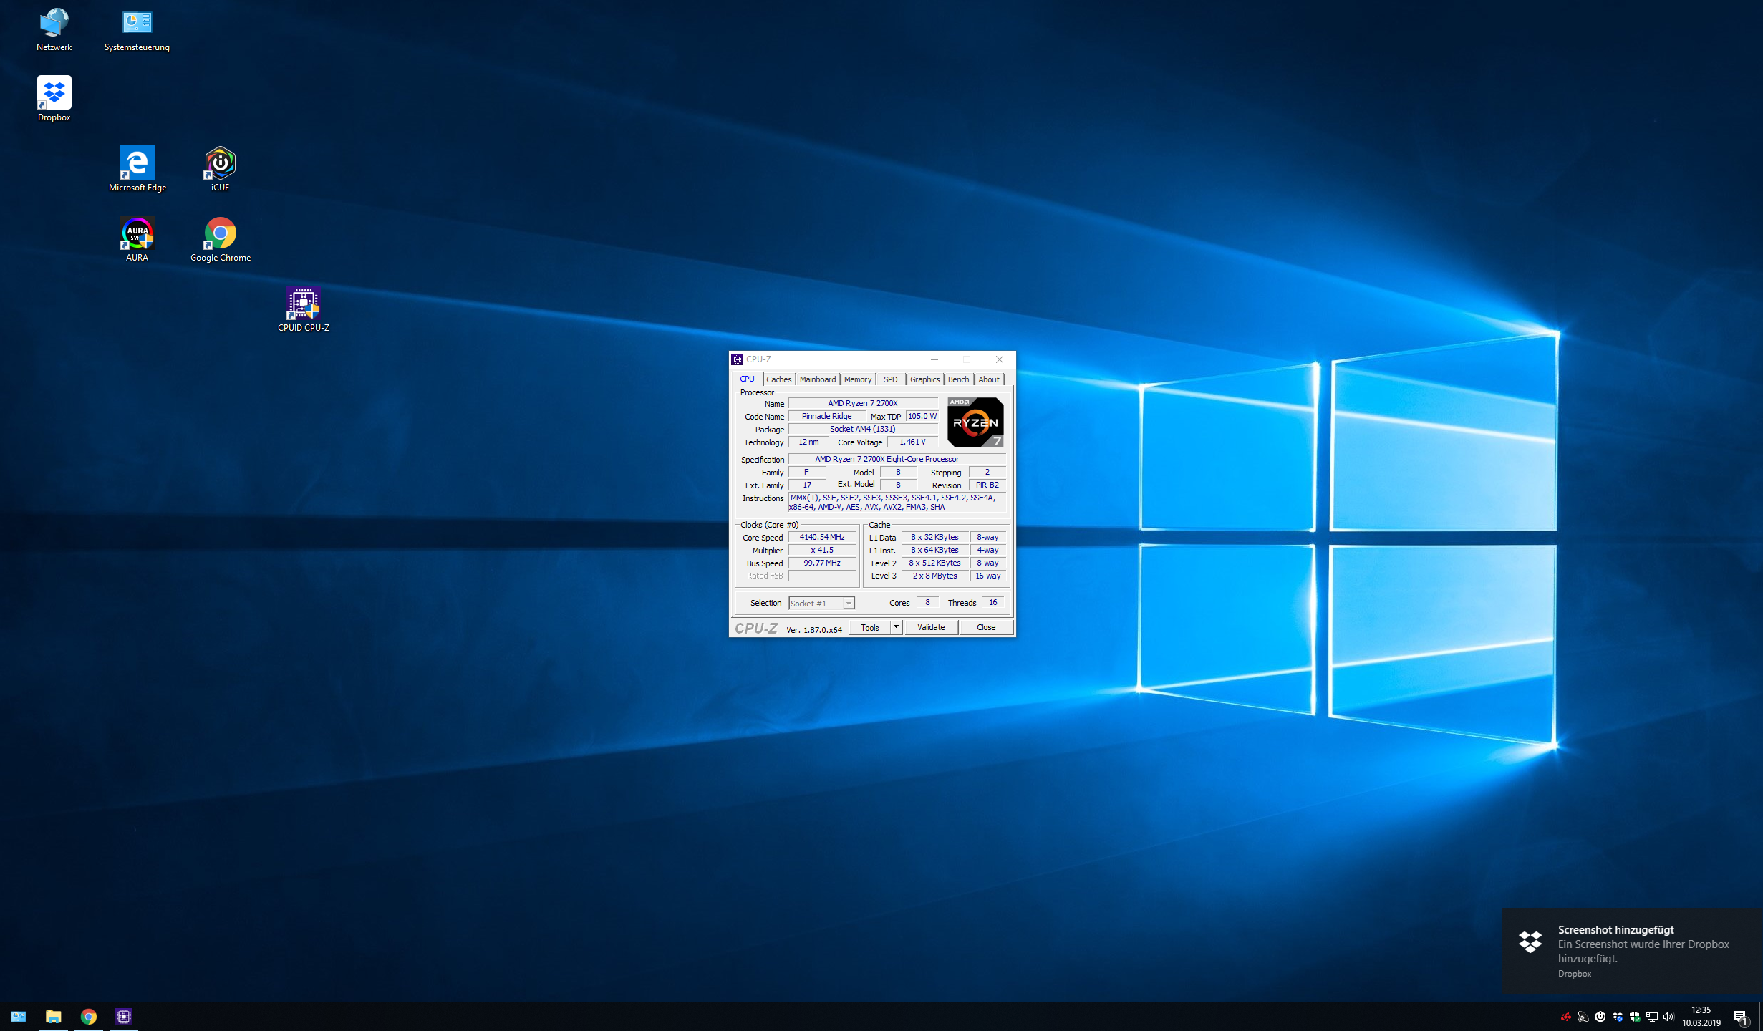
Task: Open Microsoft Edge desktop icon
Action: pyautogui.click(x=137, y=164)
